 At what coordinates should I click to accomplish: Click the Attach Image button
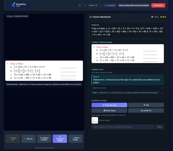coord(75,139)
